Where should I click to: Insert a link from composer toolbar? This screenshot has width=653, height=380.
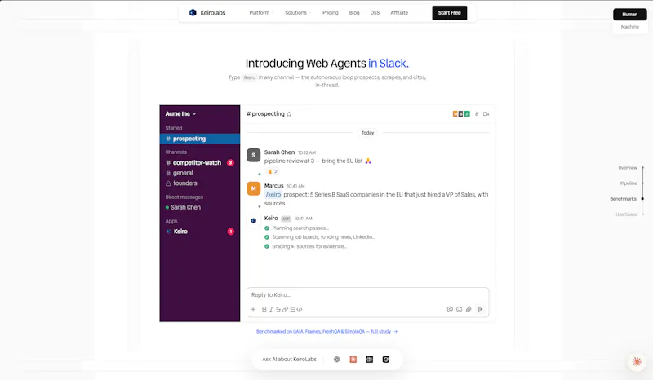tap(285, 309)
